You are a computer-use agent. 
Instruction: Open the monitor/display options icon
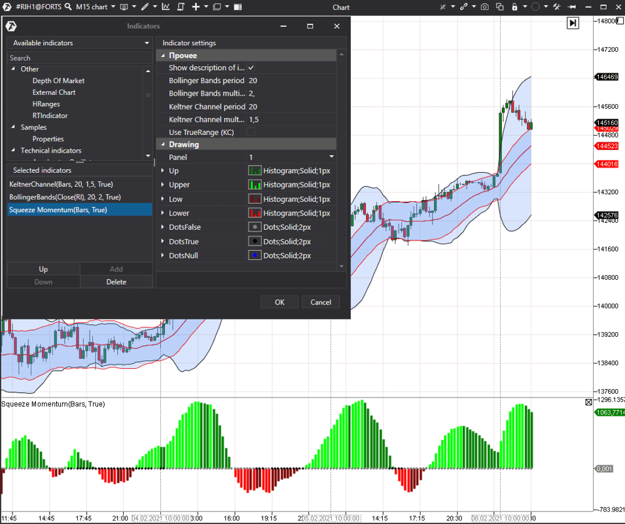[124, 7]
